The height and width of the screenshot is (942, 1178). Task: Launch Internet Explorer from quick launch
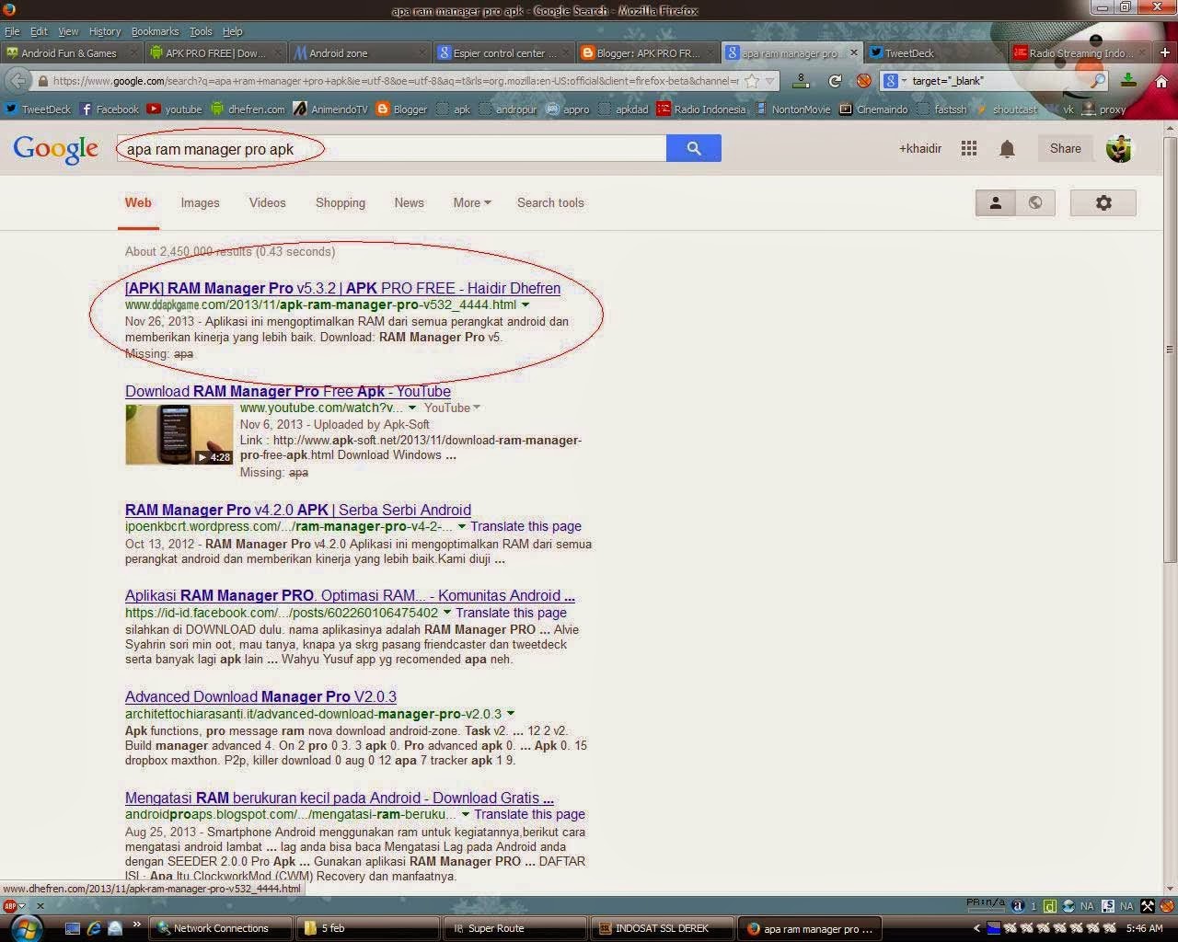[x=94, y=928]
